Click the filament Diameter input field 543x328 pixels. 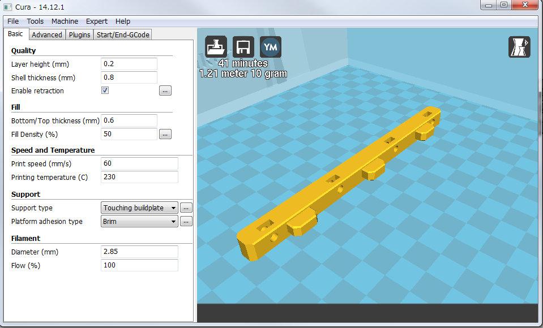pyautogui.click(x=139, y=252)
